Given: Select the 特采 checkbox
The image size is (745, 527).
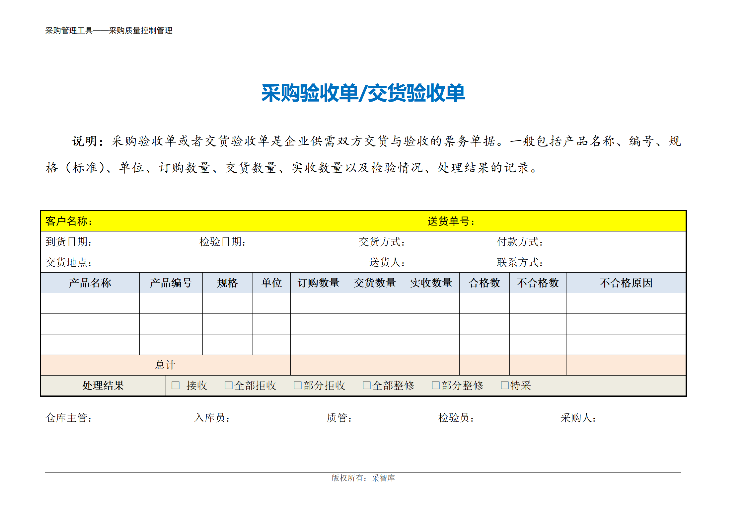Looking at the screenshot, I should point(505,385).
